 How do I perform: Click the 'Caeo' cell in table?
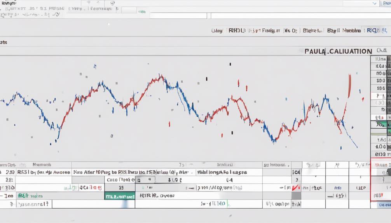coord(120,180)
